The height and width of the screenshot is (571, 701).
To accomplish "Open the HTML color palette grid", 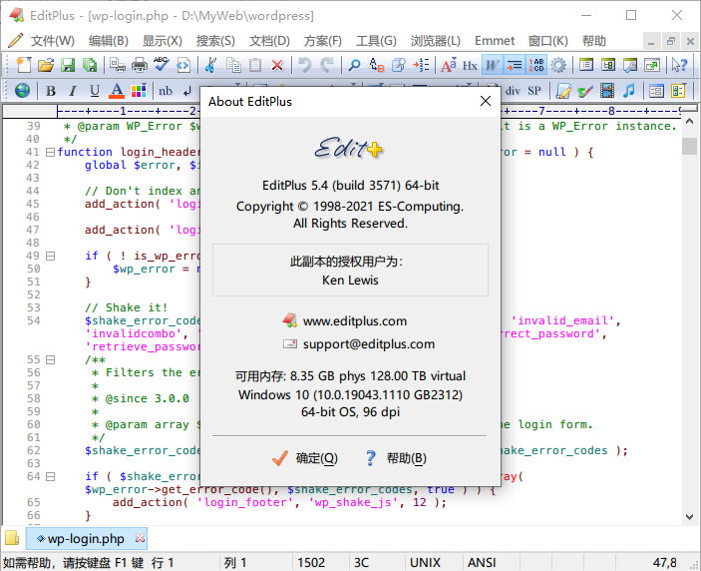I will point(139,91).
